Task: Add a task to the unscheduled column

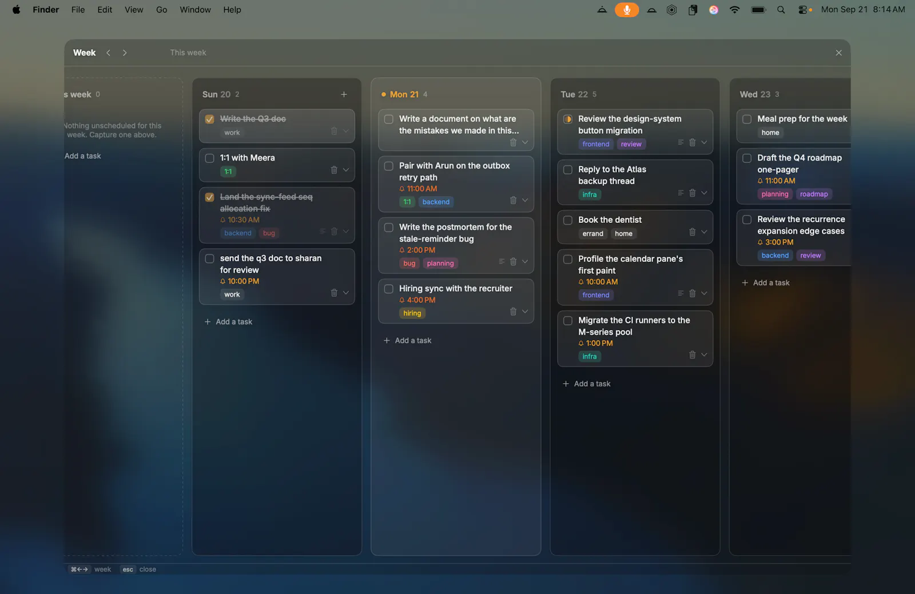Action: tap(82, 156)
